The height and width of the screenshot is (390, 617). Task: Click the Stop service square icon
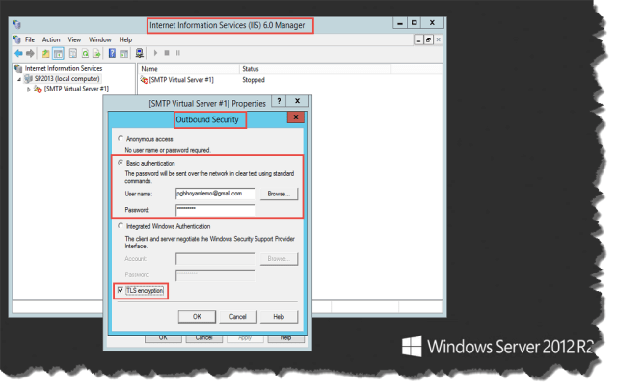point(168,53)
